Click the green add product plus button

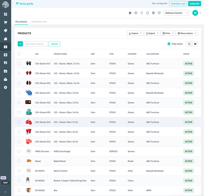pyautogui.click(x=20, y=44)
